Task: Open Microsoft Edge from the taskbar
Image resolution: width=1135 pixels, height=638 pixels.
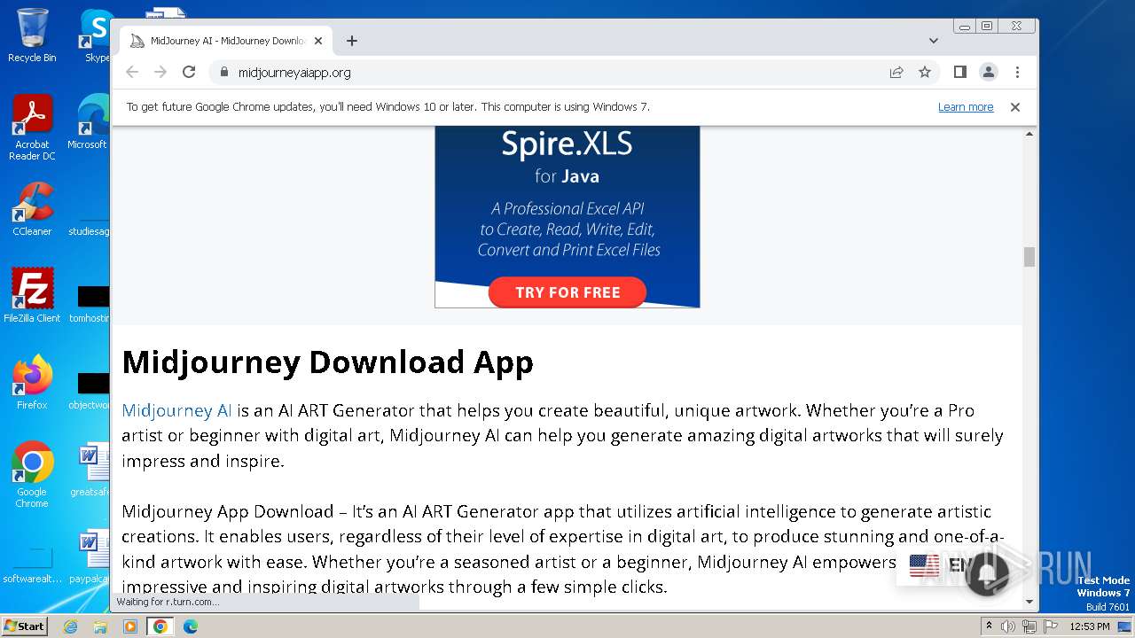Action: (191, 626)
